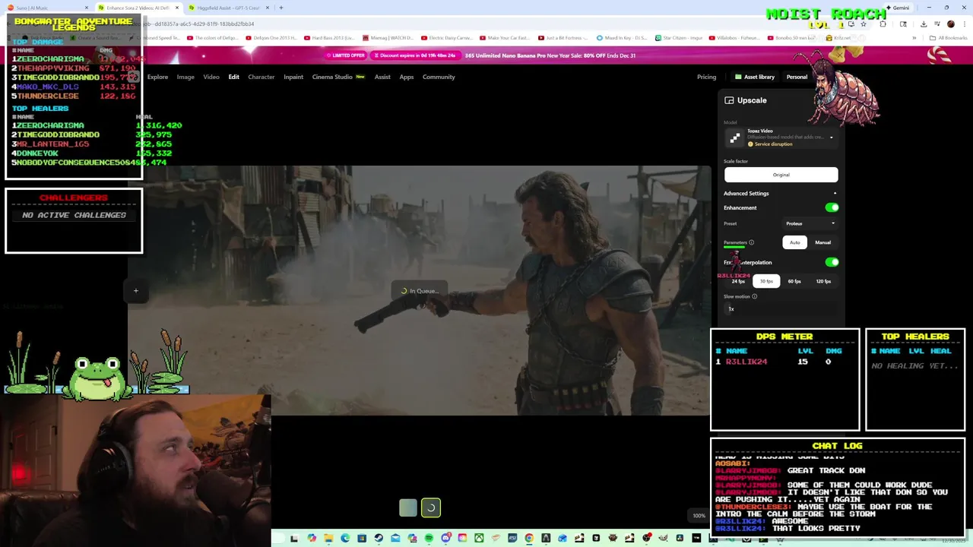The height and width of the screenshot is (547, 973).
Task: Open the Image section in navigation
Action: 185,77
